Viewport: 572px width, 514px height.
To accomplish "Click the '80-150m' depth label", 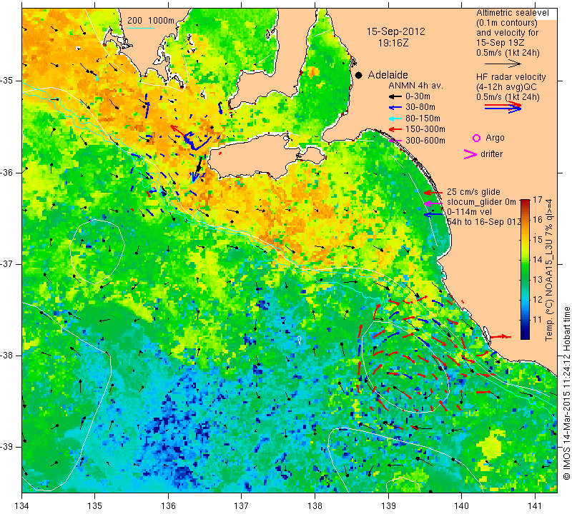I will point(423,119).
